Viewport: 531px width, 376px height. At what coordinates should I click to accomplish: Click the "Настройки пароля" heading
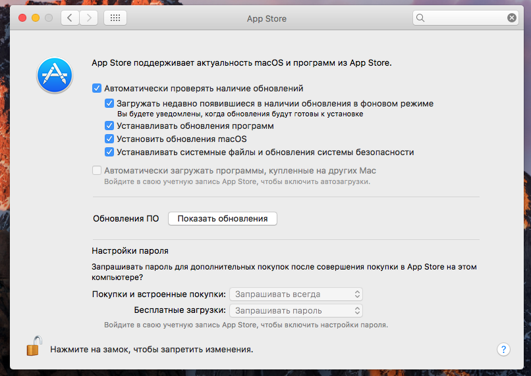(x=130, y=251)
